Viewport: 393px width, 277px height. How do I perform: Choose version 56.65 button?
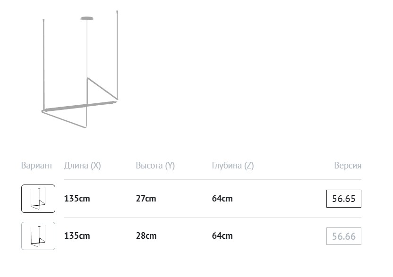click(343, 199)
